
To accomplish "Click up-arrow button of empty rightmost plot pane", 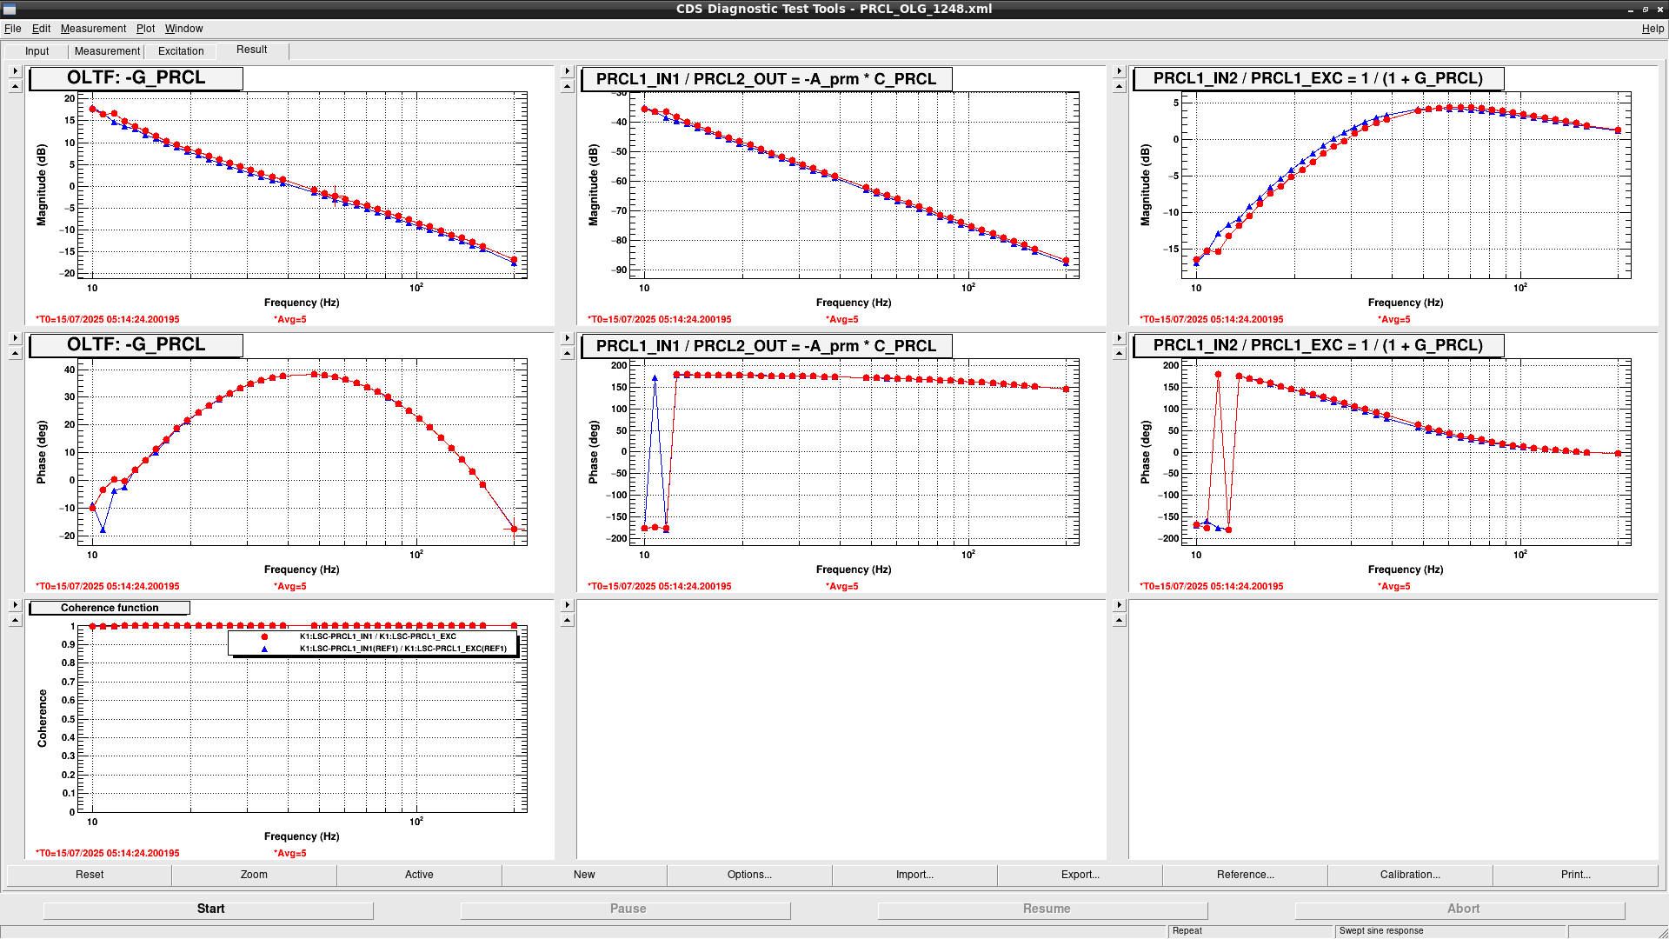I will (1119, 620).
